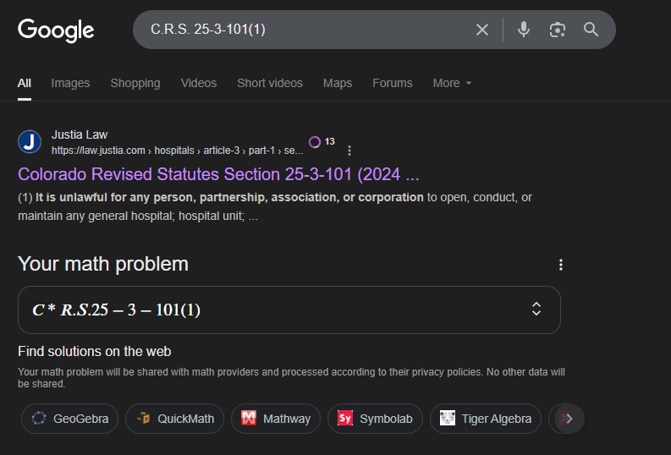
Task: Switch to the Videos tab
Action: pos(199,83)
